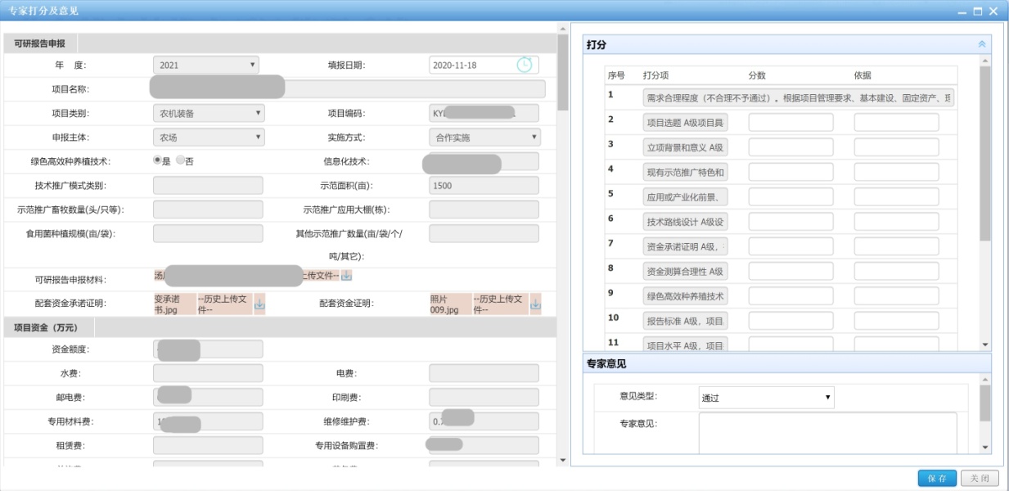Click the download icon beside 可研报告申报材料 file
Screen dimensions: 1009x491
click(346, 275)
